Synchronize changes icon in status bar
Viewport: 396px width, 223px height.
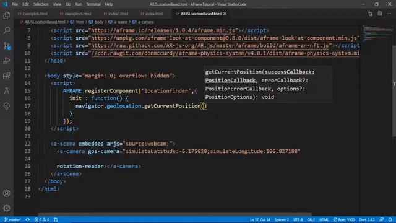tap(27, 220)
